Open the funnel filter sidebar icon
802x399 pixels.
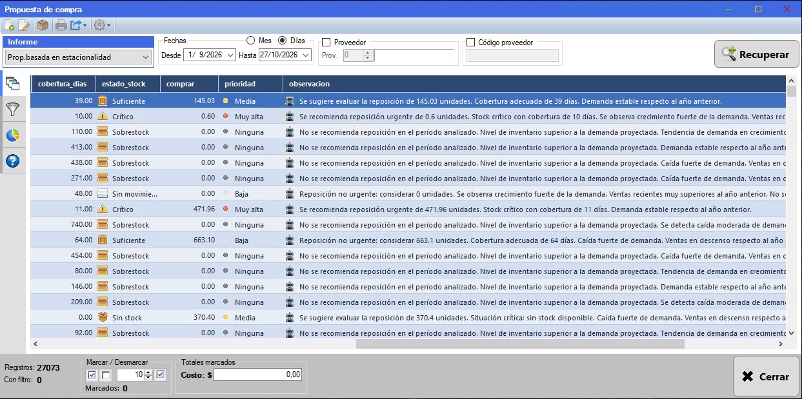[12, 109]
